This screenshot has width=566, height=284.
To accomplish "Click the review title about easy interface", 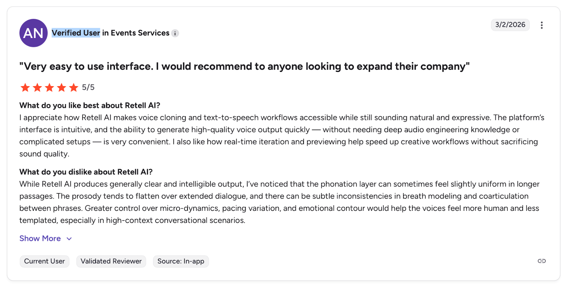I will coord(244,66).
